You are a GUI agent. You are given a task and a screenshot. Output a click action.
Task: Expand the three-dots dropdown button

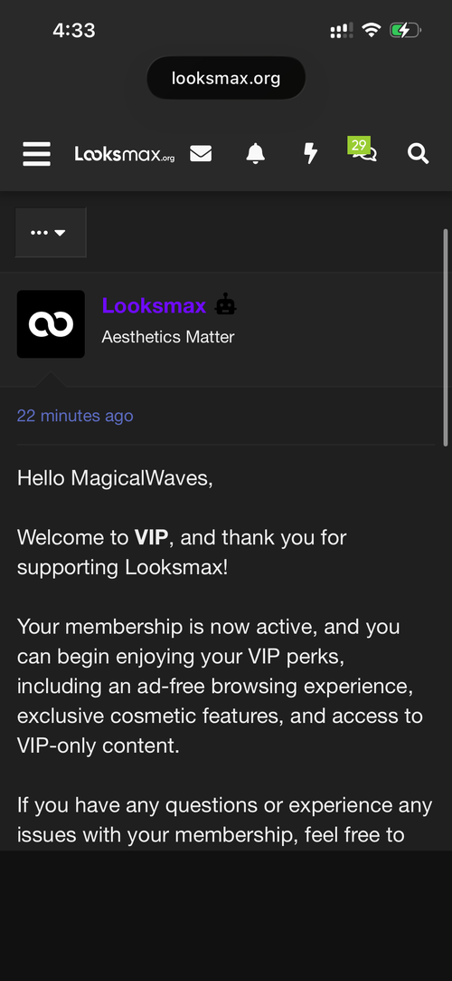(51, 233)
